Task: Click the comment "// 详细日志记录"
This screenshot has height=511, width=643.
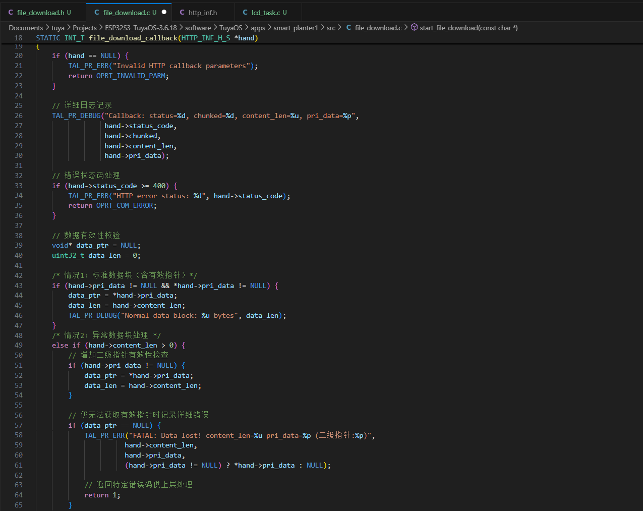Action: [x=82, y=105]
